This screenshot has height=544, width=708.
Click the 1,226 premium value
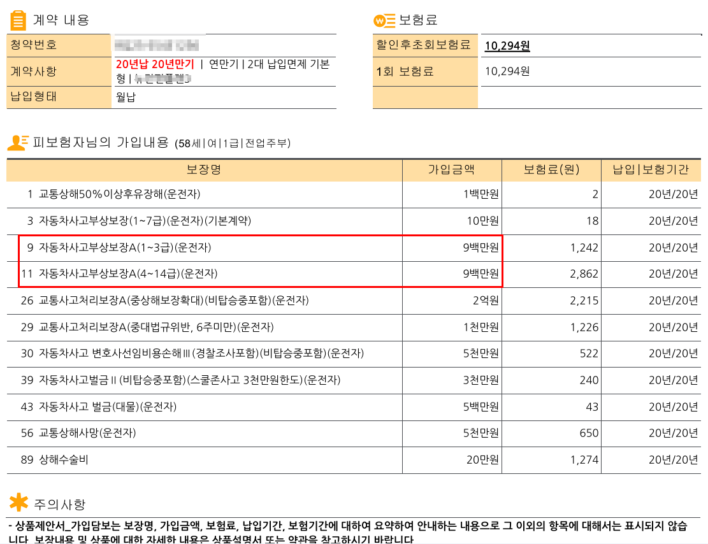(x=584, y=327)
